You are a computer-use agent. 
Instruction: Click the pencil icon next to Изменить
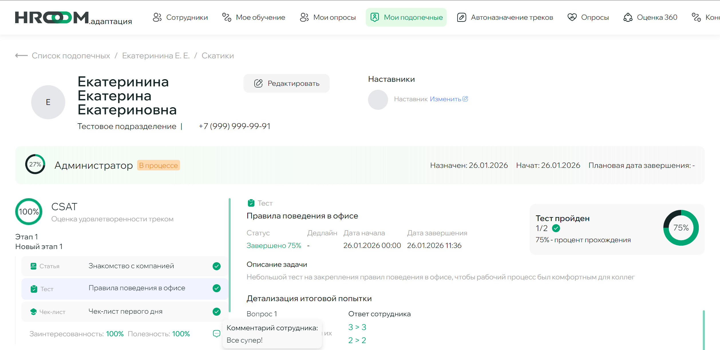[465, 99]
